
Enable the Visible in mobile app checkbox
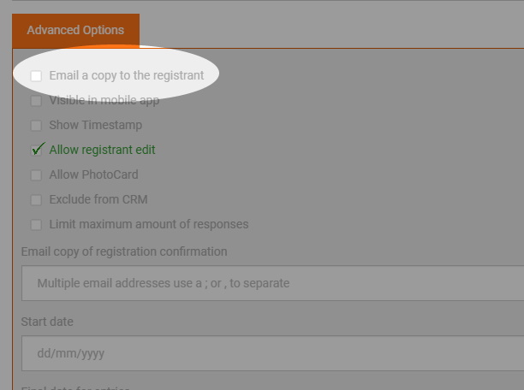tap(36, 101)
